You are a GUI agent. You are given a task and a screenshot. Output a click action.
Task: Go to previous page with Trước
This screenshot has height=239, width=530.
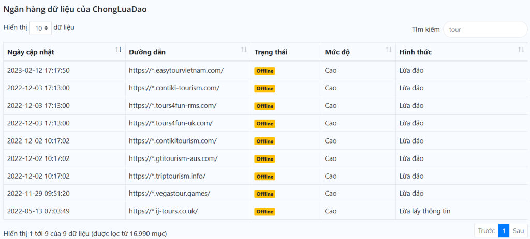click(x=486, y=231)
